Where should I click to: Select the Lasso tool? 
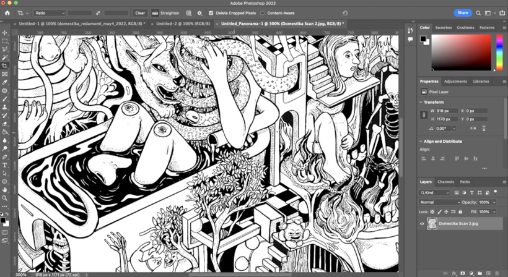(x=4, y=49)
